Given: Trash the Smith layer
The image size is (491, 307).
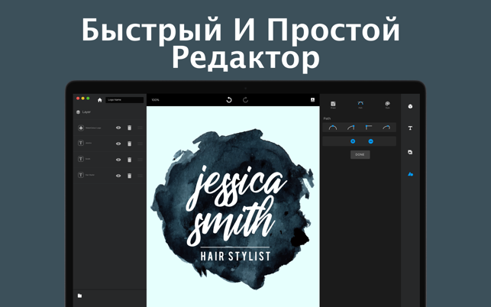Looking at the screenshot, I should [x=129, y=160].
